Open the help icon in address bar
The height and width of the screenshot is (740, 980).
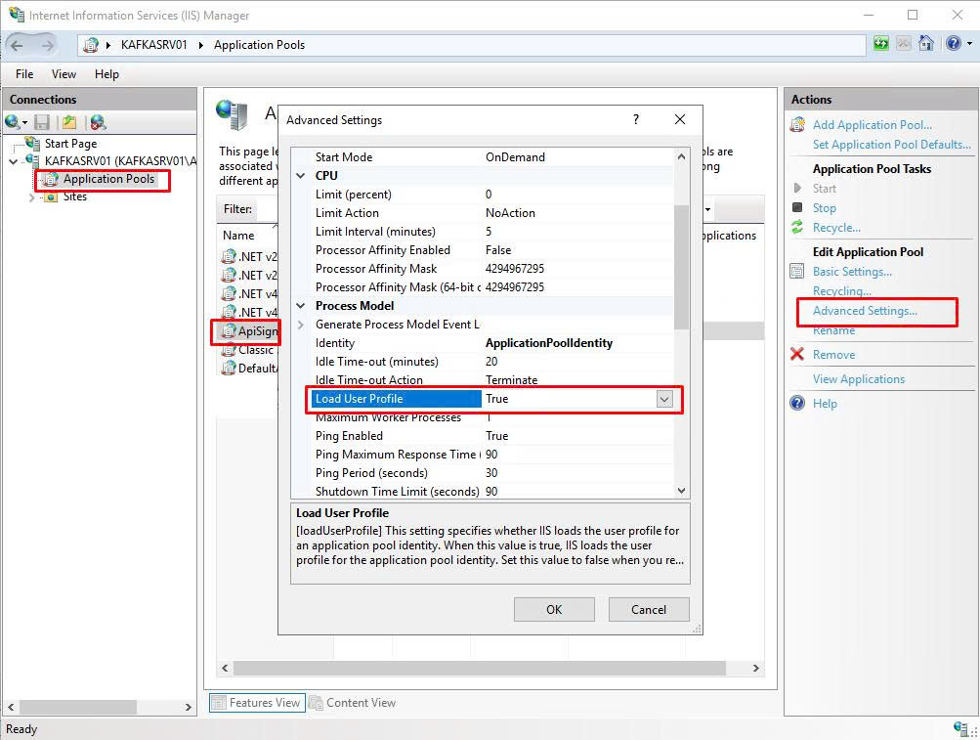click(953, 44)
